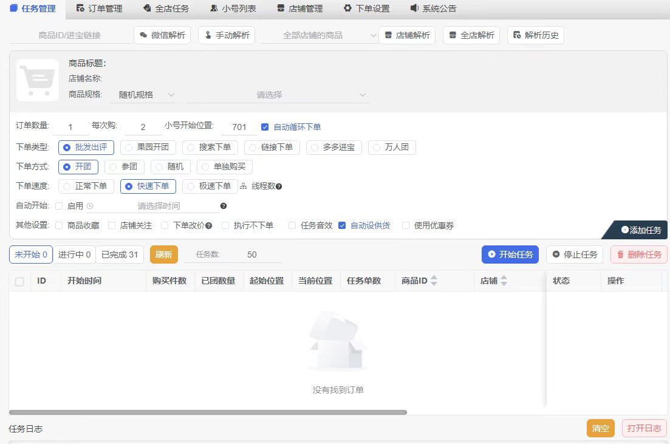Click the 任务管理 tab icon

pyautogui.click(x=14, y=8)
